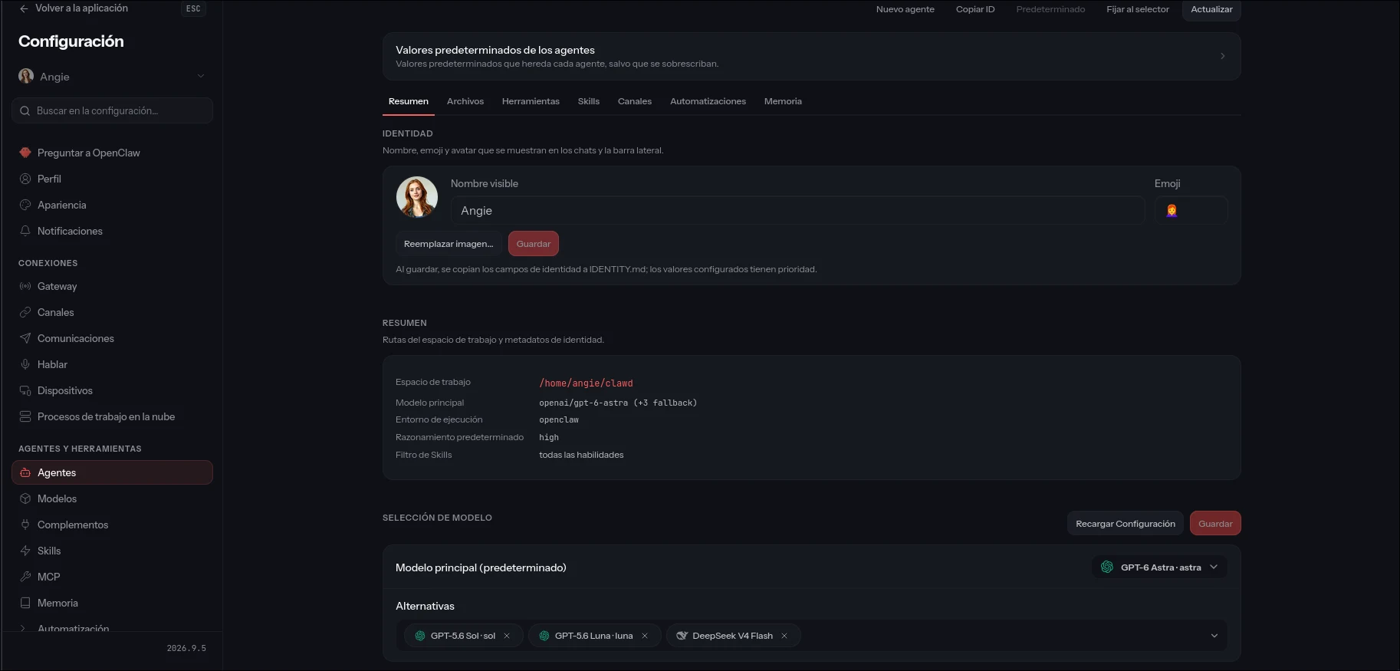Screen dimensions: 1400x671
Task: Expand the Alternativas models dropdown arrow
Action: pyautogui.click(x=1214, y=636)
